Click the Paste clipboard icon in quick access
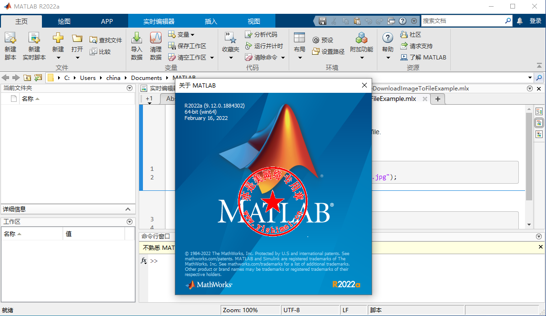 [357, 21]
